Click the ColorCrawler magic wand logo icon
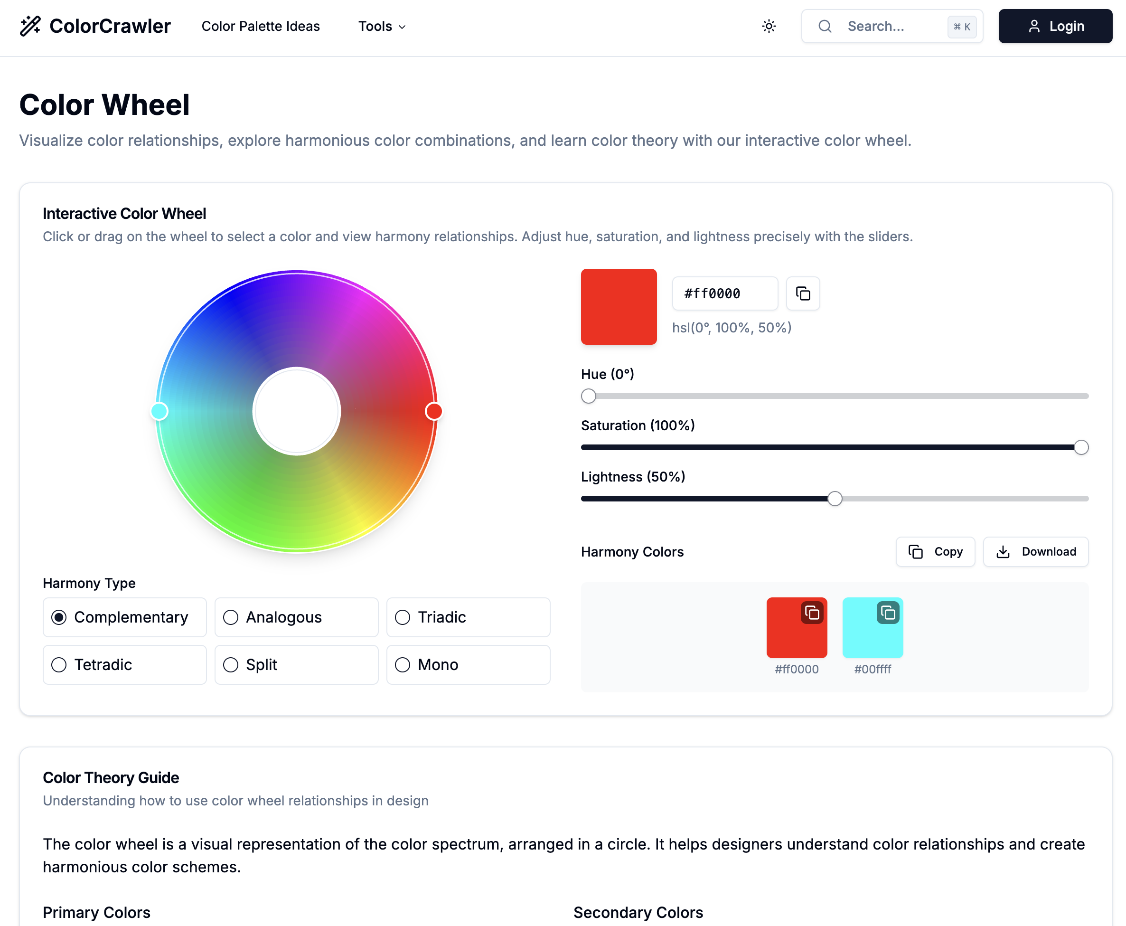The height and width of the screenshot is (926, 1126). point(30,26)
